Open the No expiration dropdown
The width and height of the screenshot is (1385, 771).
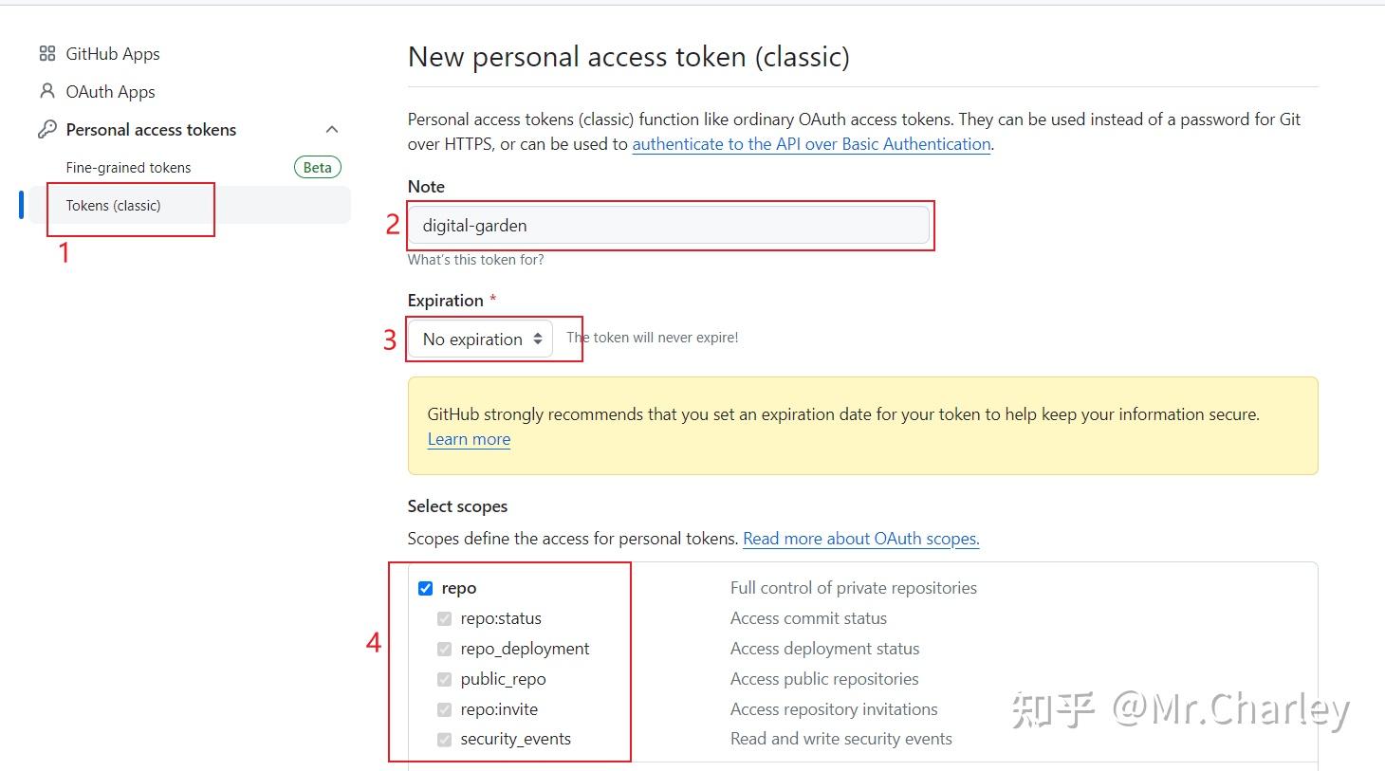(479, 339)
